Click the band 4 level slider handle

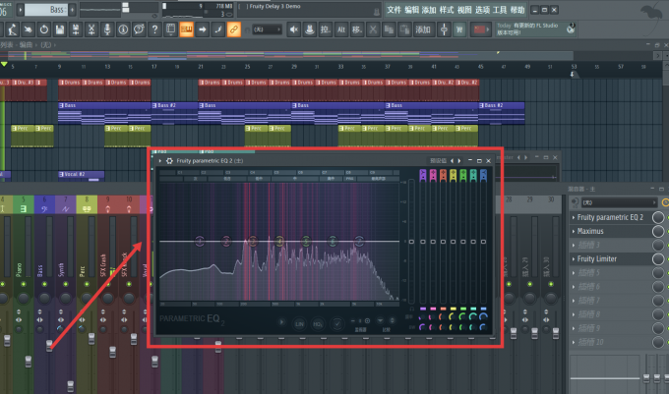point(454,242)
